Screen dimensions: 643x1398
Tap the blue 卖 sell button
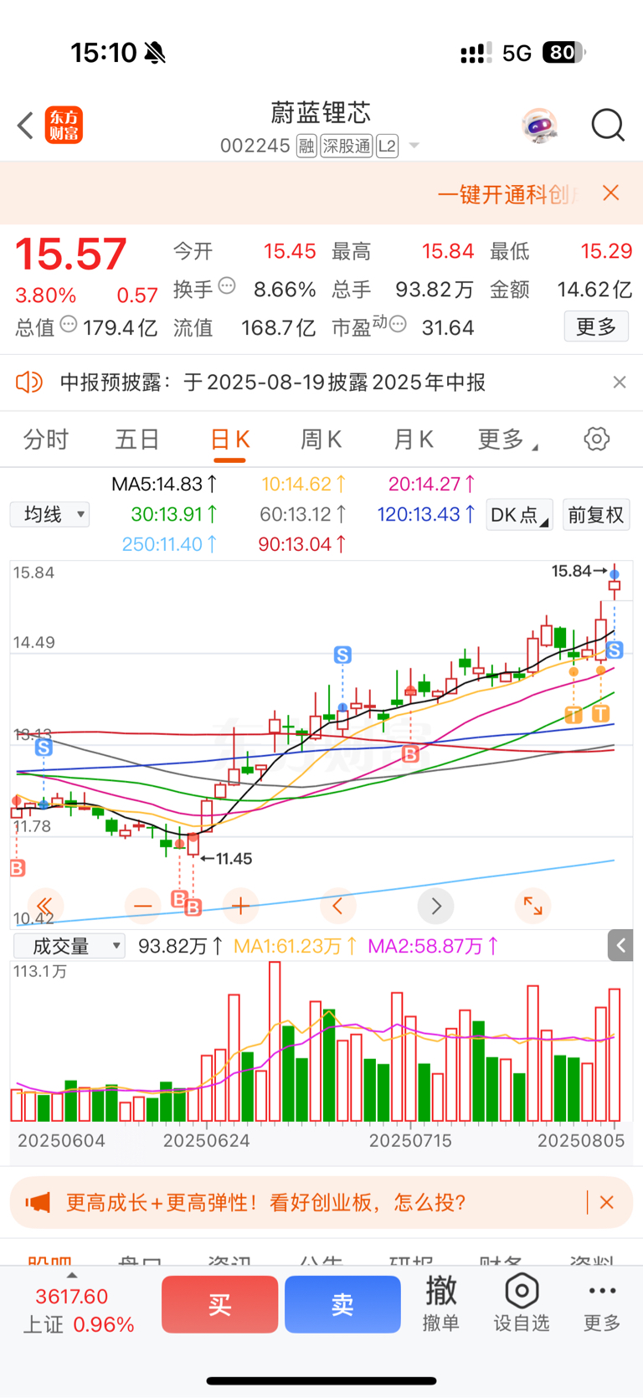[342, 1304]
